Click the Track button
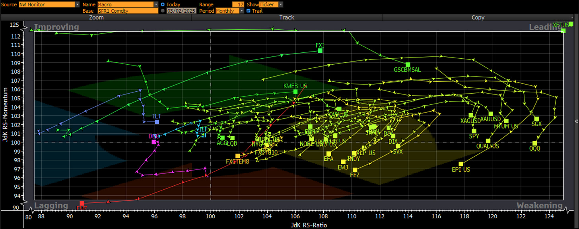 click(x=287, y=17)
